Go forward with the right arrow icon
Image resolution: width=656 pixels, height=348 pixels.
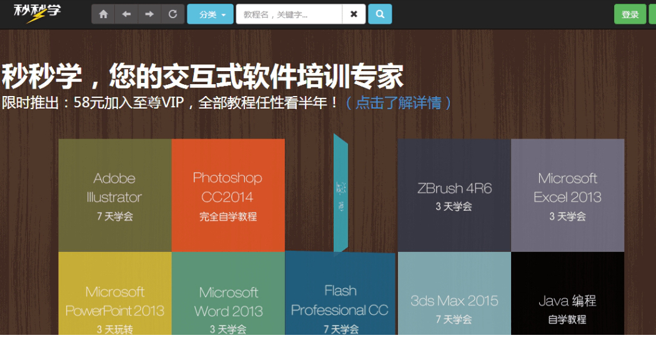pyautogui.click(x=149, y=14)
